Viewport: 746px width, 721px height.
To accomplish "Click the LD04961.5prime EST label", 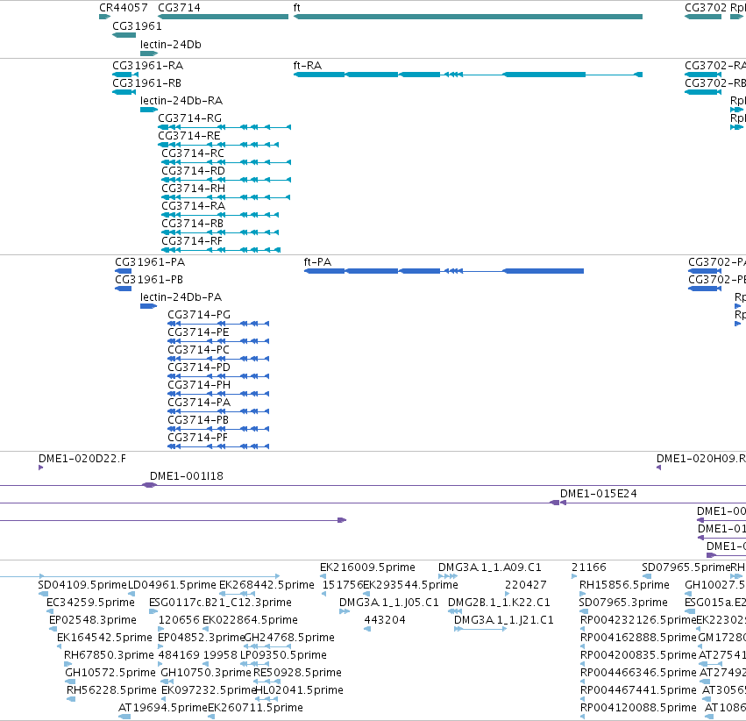I will pyautogui.click(x=172, y=585).
